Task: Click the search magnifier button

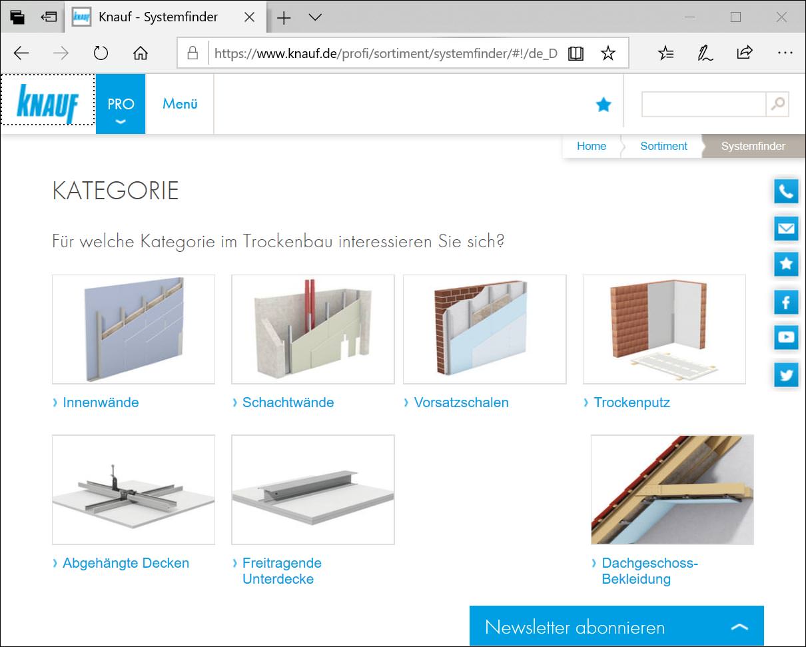Action: click(777, 105)
